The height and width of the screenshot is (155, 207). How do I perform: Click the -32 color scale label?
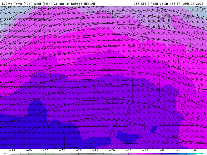click(62, 150)
